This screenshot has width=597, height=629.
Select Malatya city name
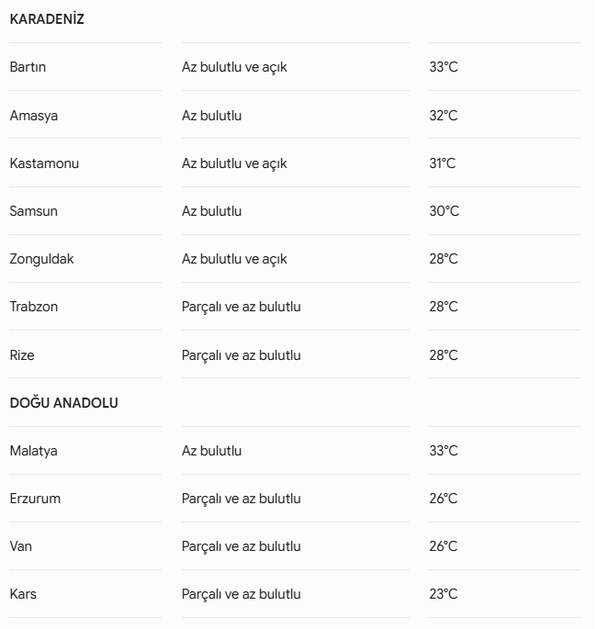point(34,451)
